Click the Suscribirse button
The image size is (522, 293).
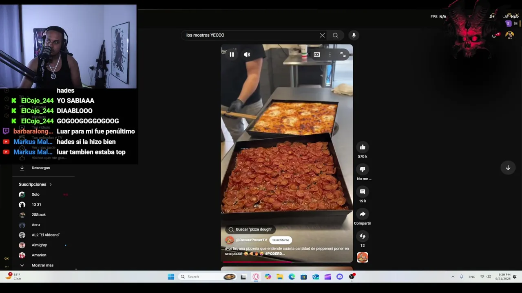click(x=281, y=240)
